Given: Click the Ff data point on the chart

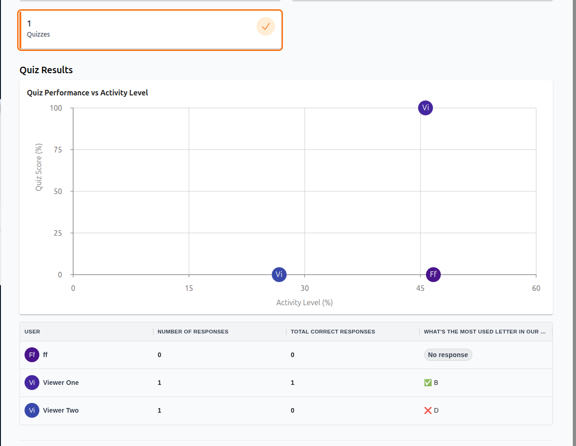Looking at the screenshot, I should pyautogui.click(x=433, y=274).
